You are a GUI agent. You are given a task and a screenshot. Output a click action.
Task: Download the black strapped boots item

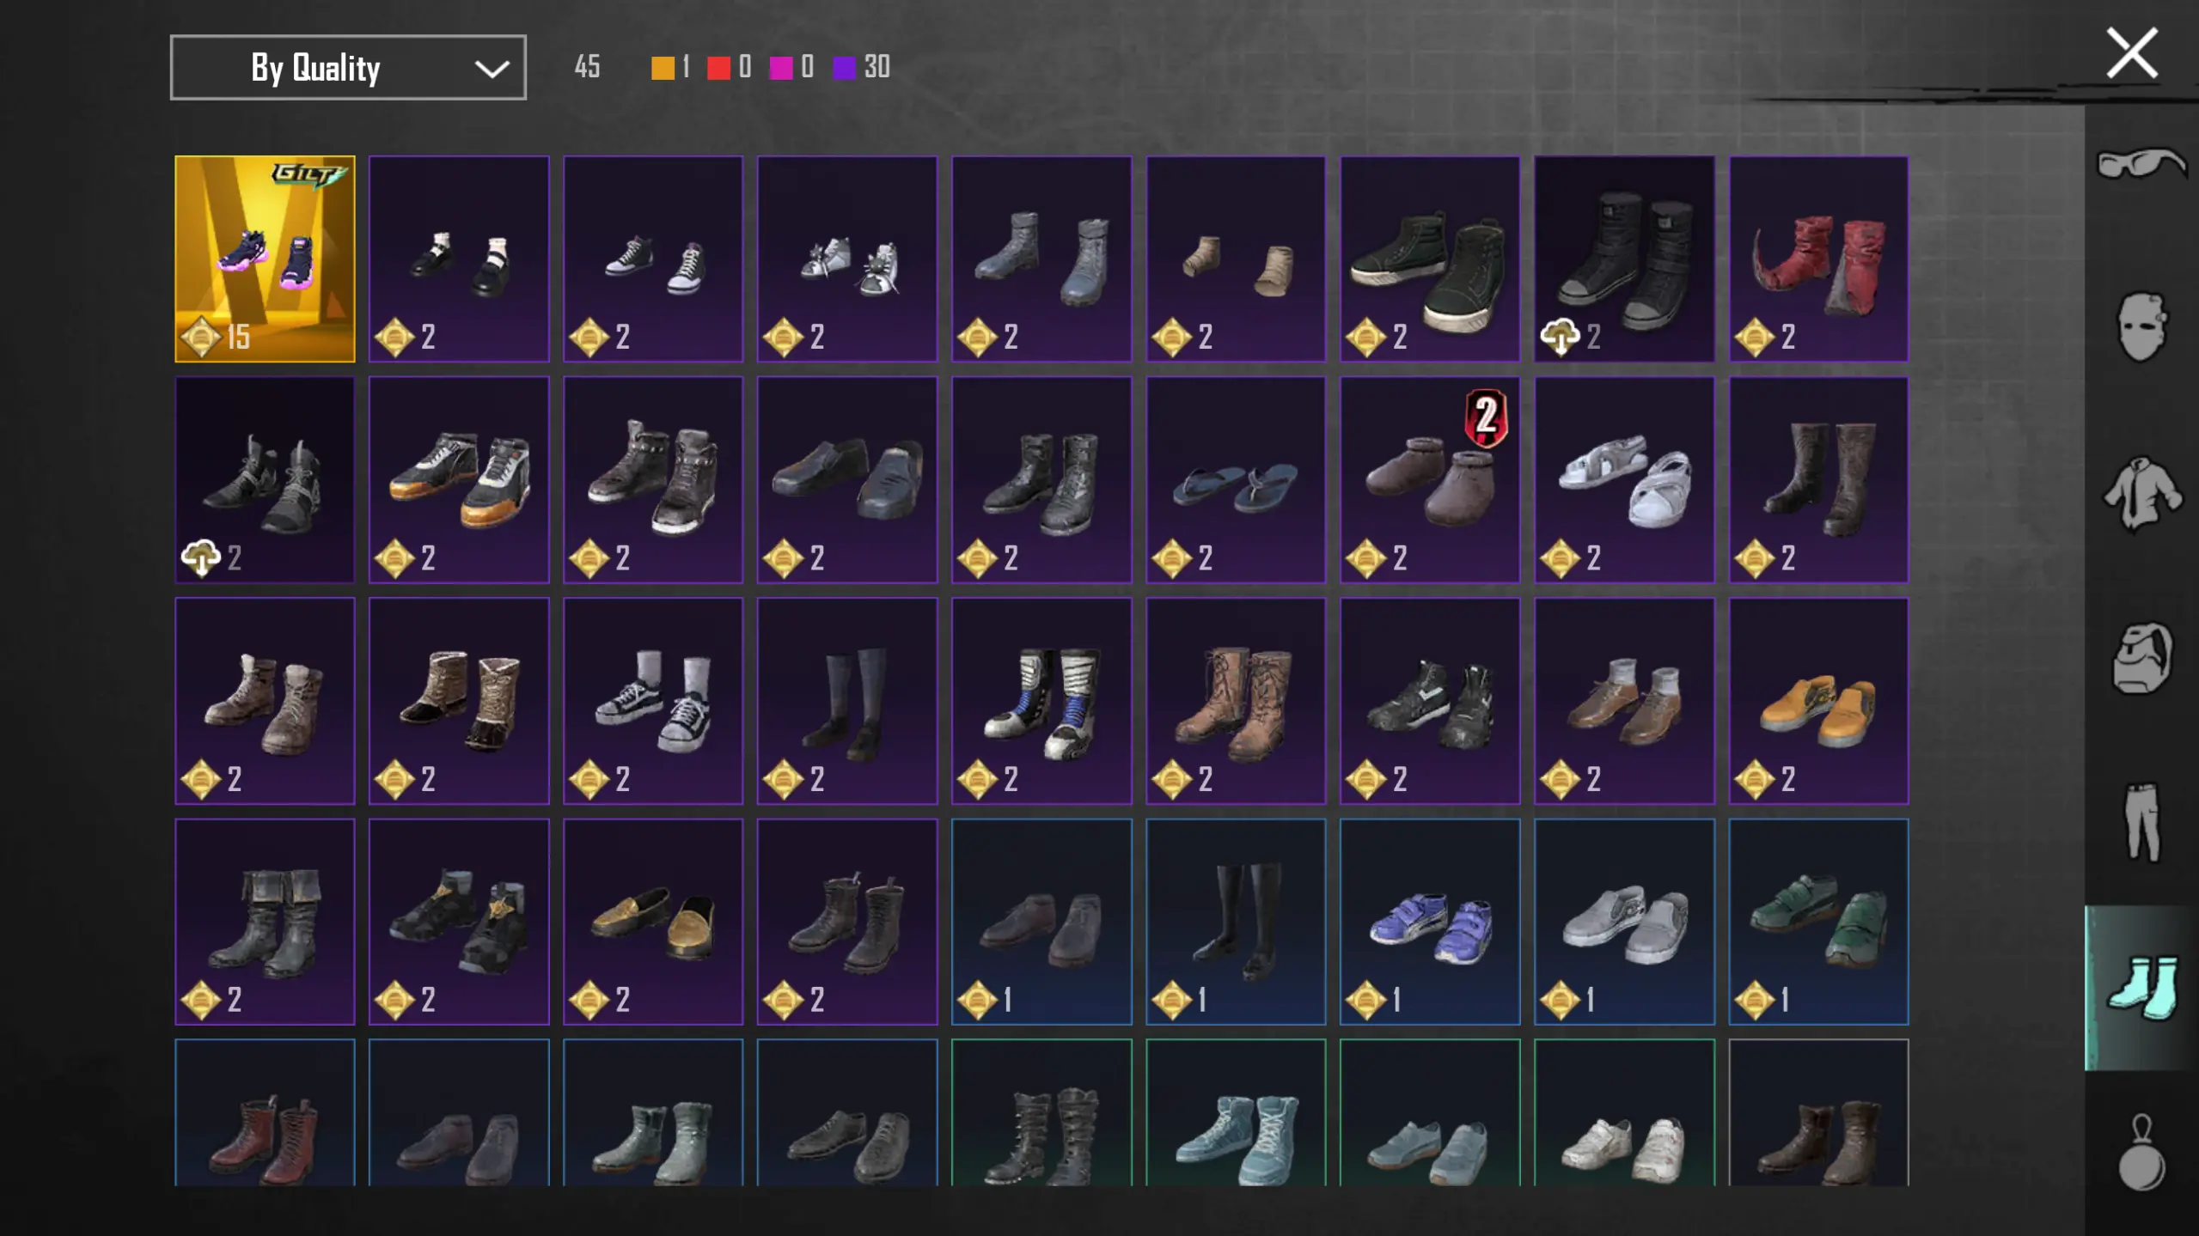[1561, 337]
